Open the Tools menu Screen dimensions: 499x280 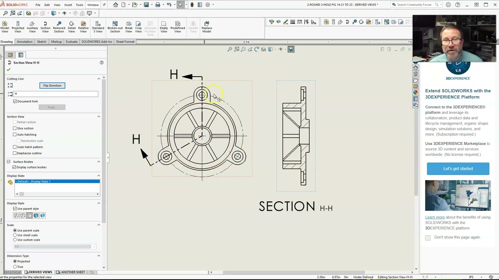(80, 5)
